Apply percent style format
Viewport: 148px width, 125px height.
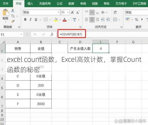(x=136, y=19)
